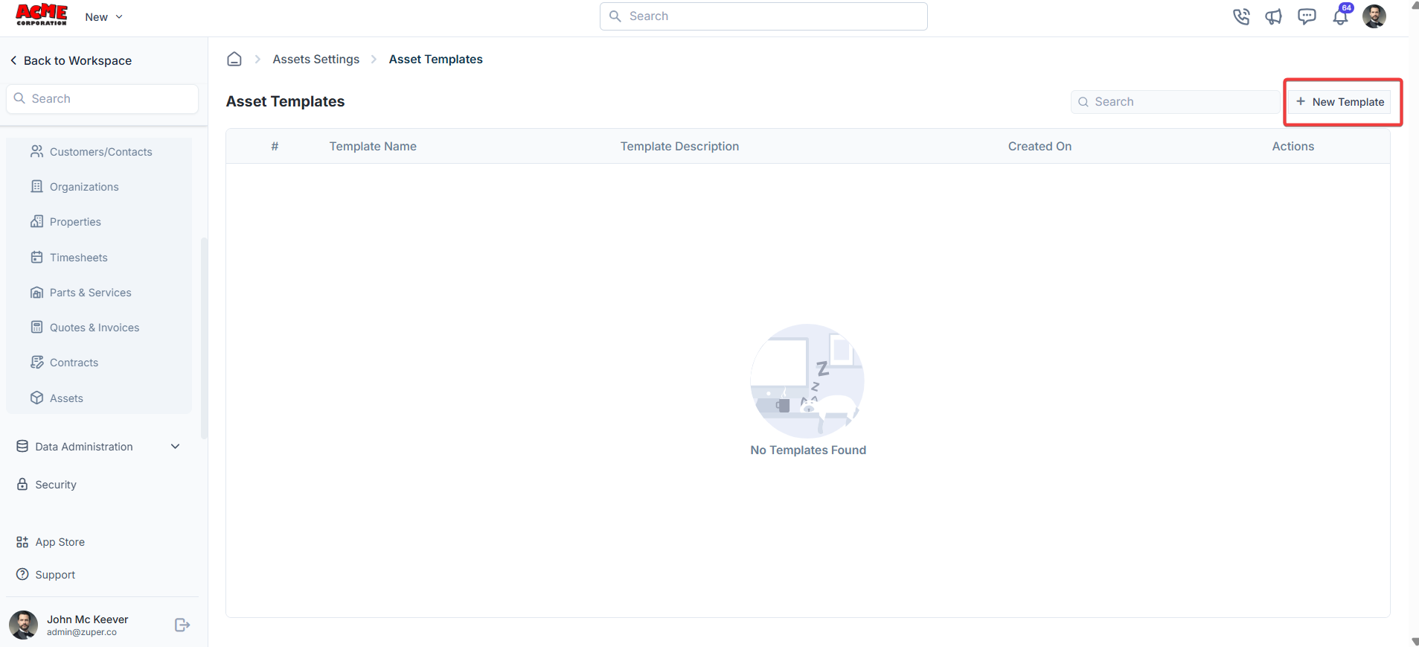Click the Customers/Contacts people icon
1419x647 pixels.
click(x=36, y=151)
